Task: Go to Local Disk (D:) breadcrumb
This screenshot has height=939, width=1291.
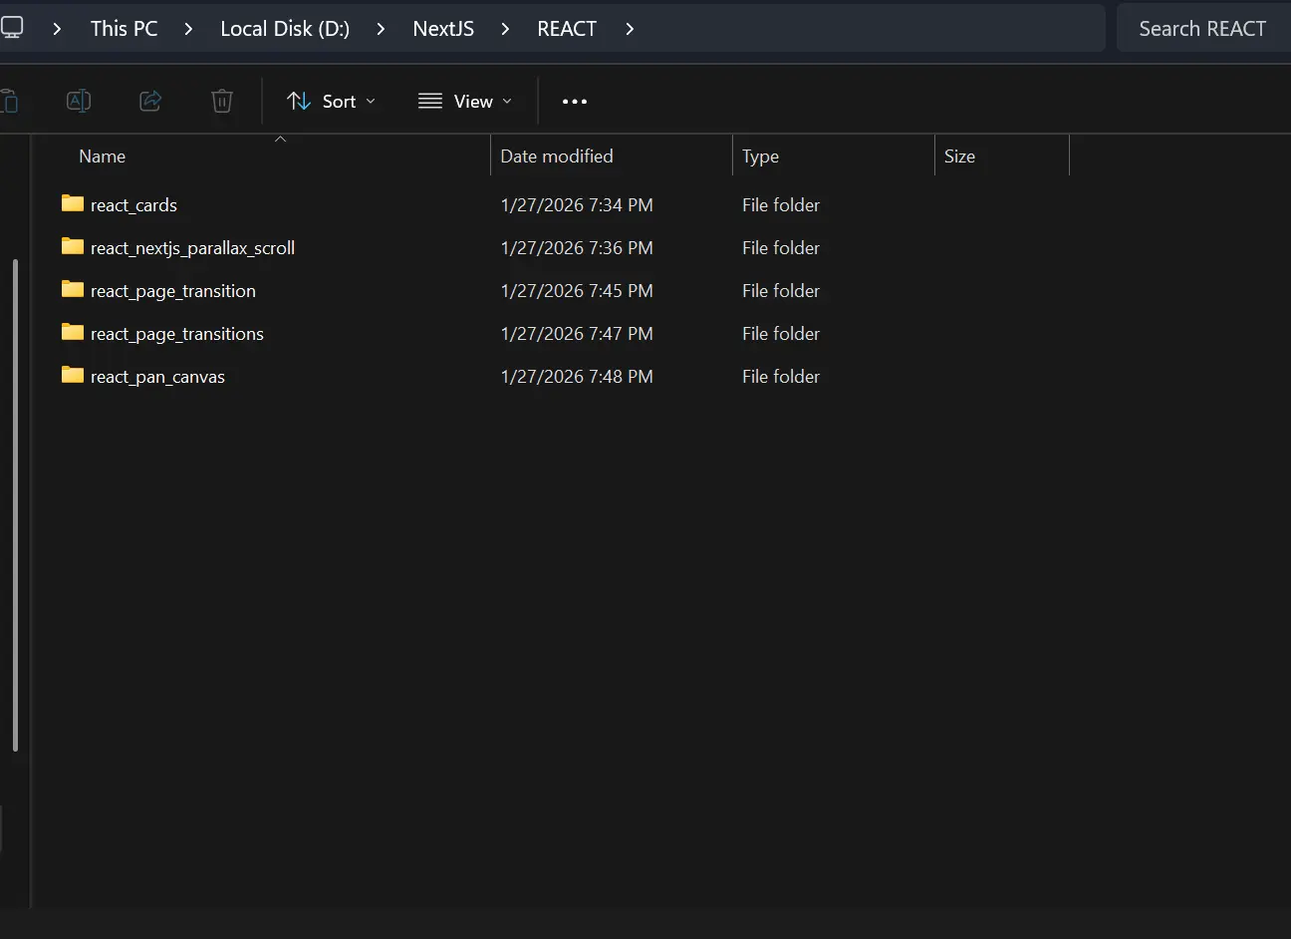Action: [x=285, y=29]
